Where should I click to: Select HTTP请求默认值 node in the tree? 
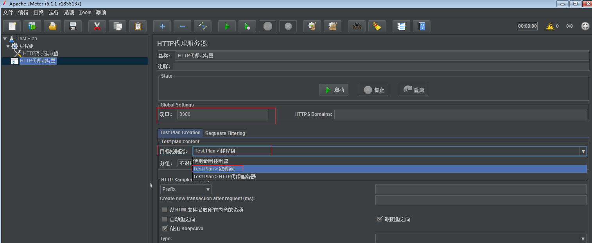[x=41, y=53]
